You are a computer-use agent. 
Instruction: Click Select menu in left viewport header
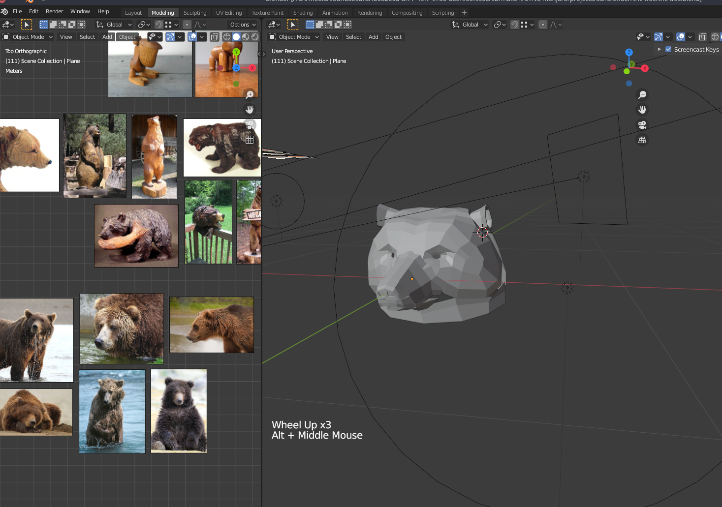click(87, 37)
